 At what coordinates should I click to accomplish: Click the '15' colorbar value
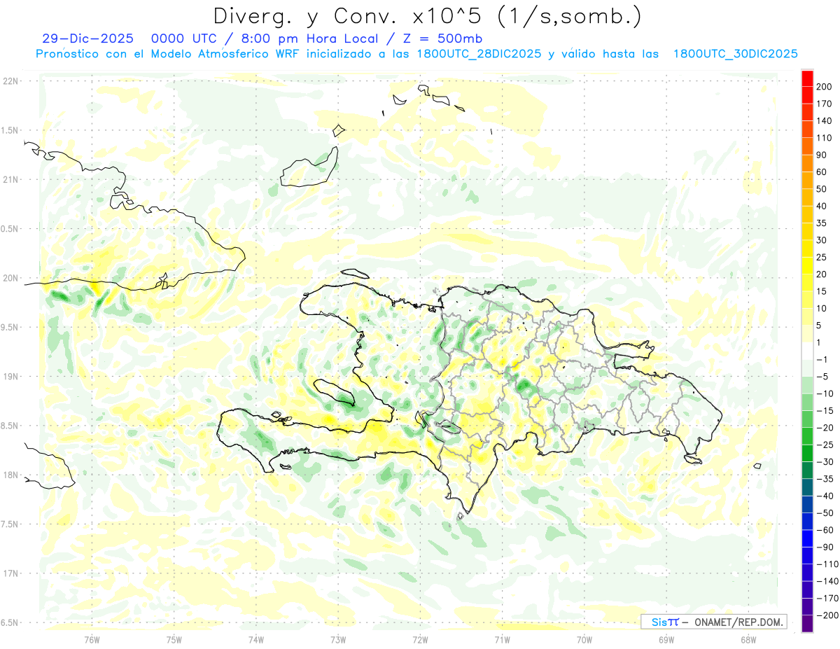click(822, 291)
